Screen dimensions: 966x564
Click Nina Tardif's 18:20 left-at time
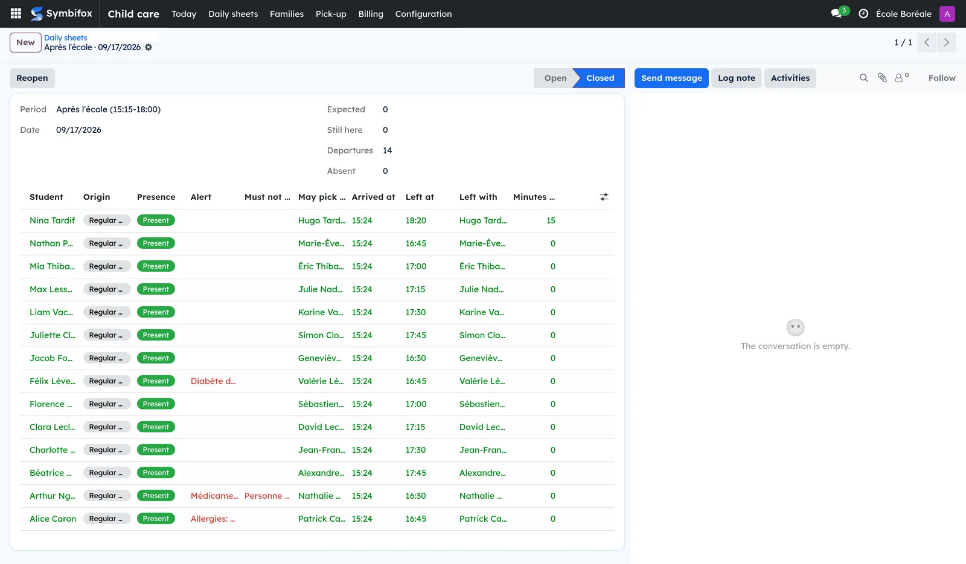pos(416,220)
